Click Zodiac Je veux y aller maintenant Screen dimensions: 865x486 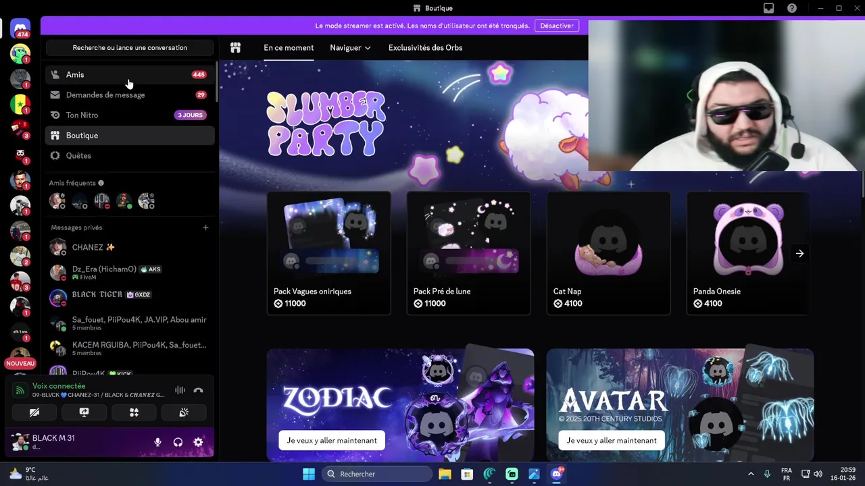pos(332,441)
